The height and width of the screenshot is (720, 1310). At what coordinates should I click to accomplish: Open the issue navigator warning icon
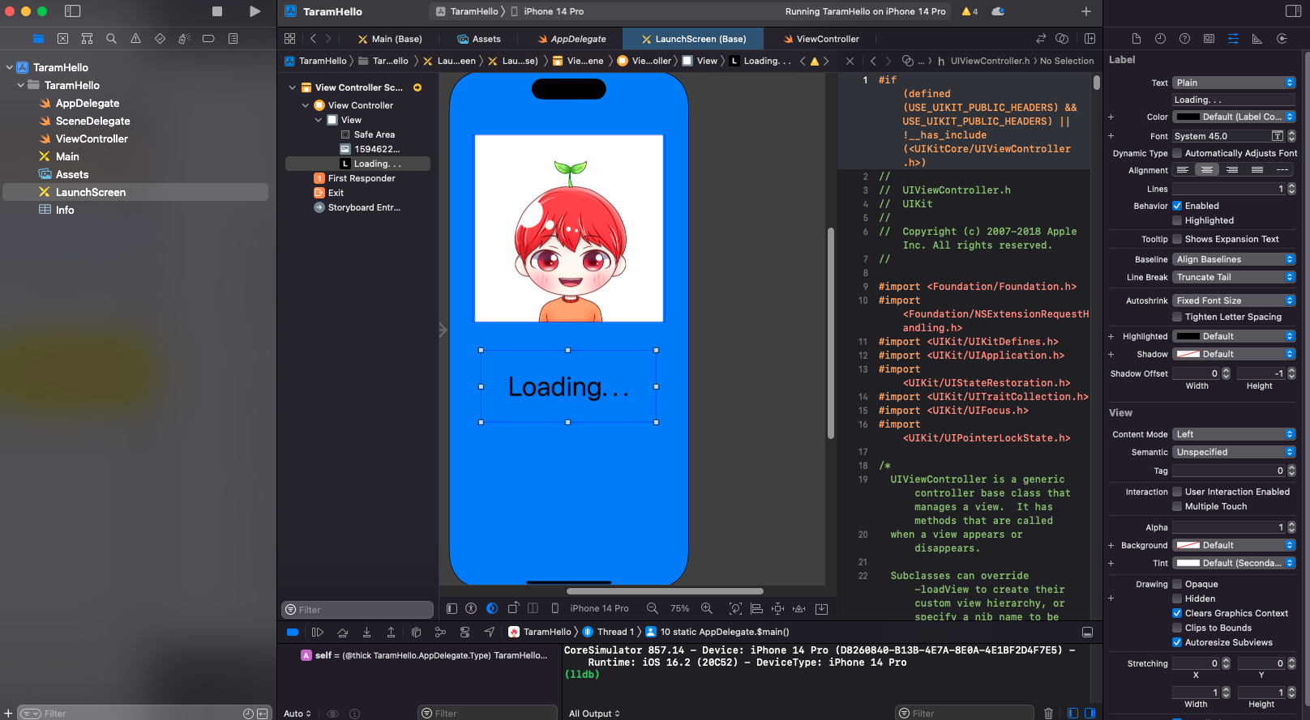pos(135,39)
